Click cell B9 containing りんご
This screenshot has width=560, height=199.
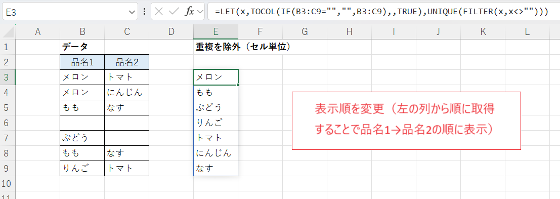[x=82, y=168]
